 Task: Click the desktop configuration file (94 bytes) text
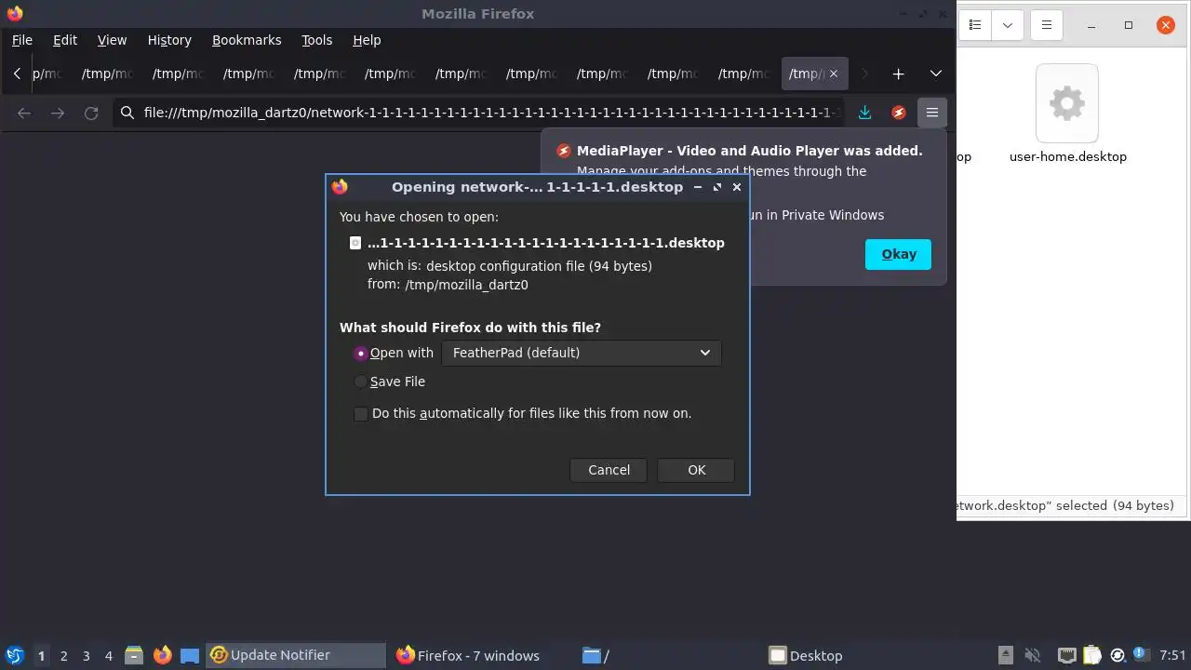[x=539, y=266]
